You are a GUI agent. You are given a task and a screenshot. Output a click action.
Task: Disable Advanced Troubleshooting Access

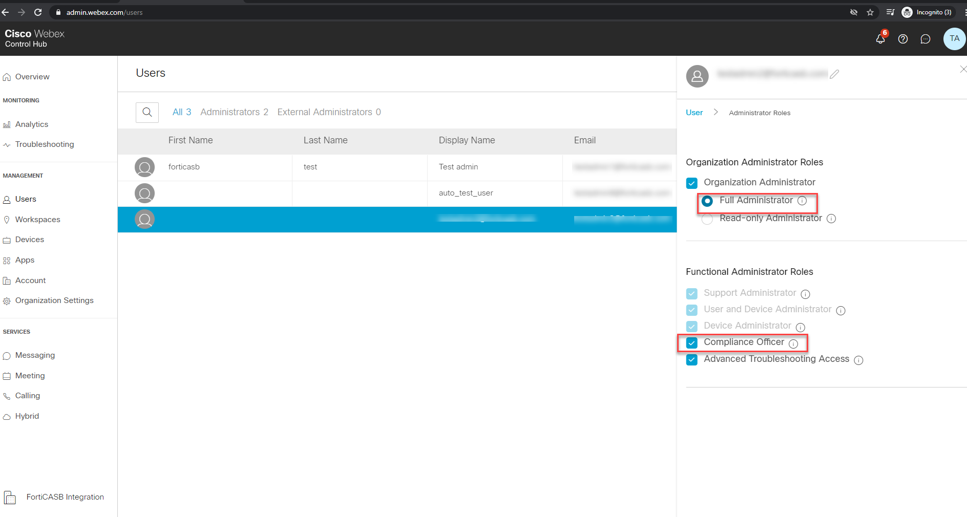[x=691, y=359]
